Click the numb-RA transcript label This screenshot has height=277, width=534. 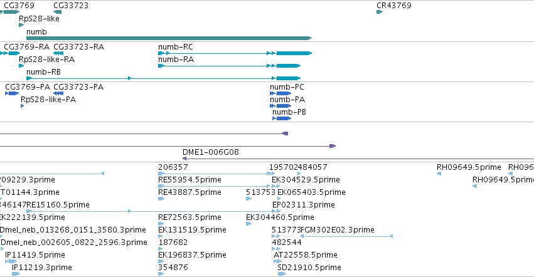point(176,59)
